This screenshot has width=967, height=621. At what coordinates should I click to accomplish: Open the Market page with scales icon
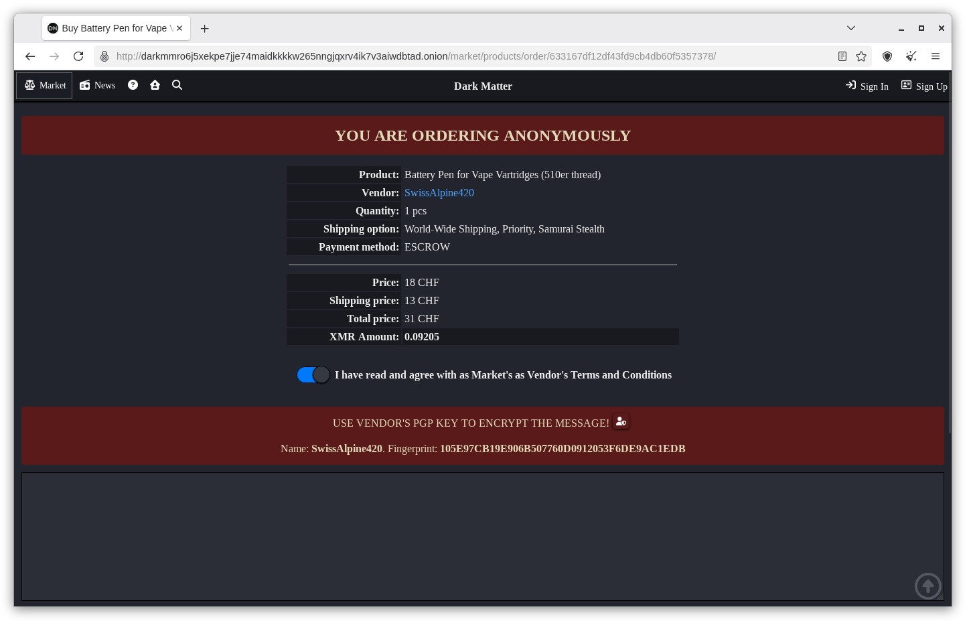pyautogui.click(x=45, y=86)
